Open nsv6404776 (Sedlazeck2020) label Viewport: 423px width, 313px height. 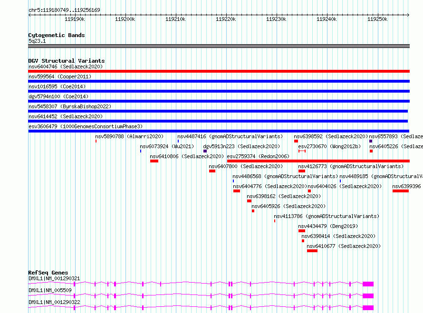tap(270, 186)
